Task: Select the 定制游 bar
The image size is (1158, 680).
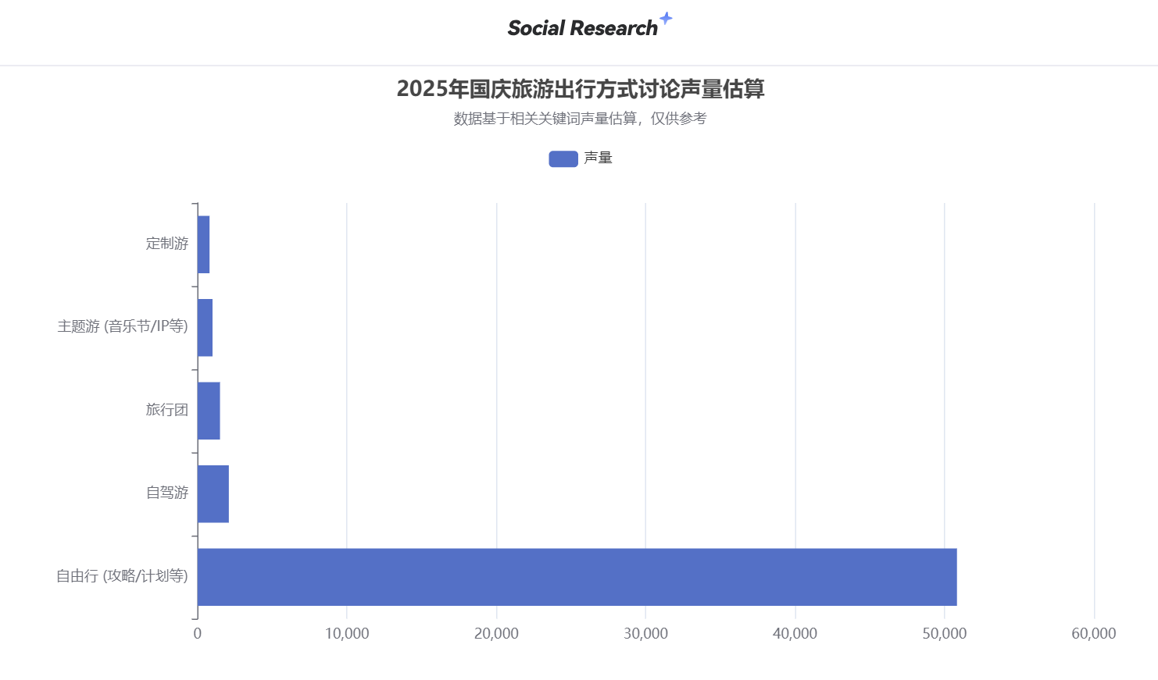Action: click(203, 244)
